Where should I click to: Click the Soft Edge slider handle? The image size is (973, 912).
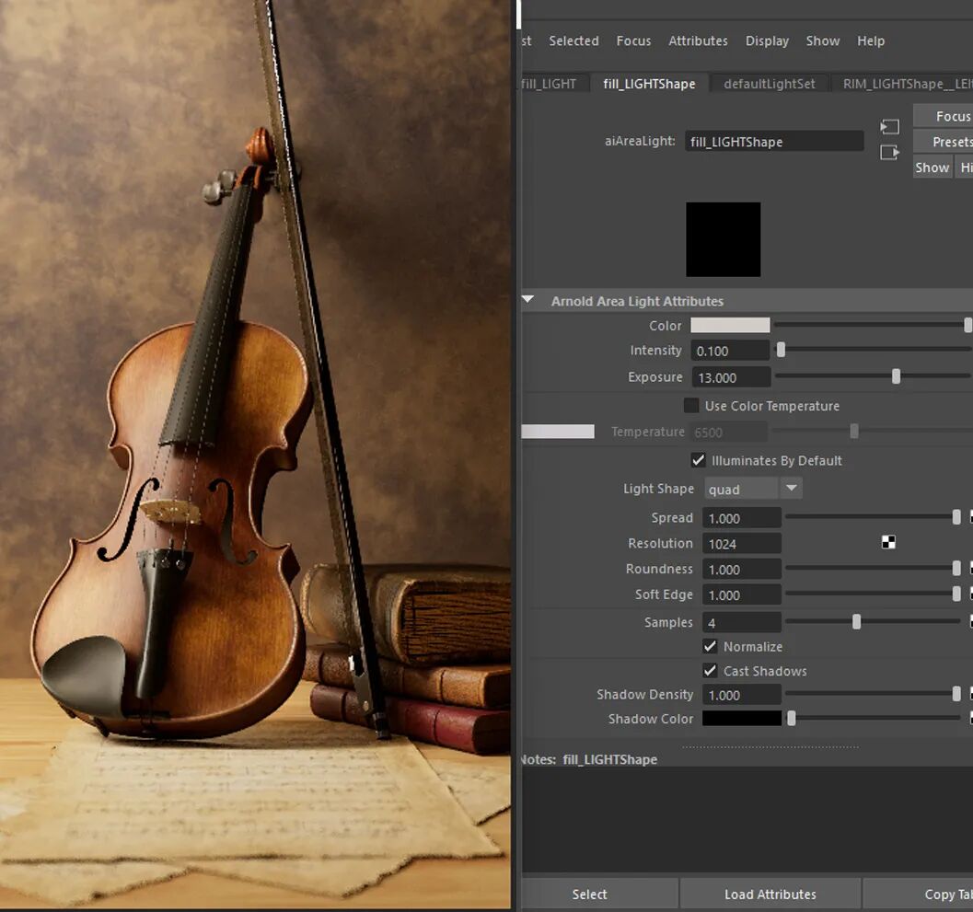tap(956, 594)
